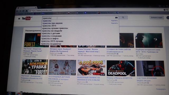
Task: Open the Новая вкладка bookmark
Action: tap(91, 13)
